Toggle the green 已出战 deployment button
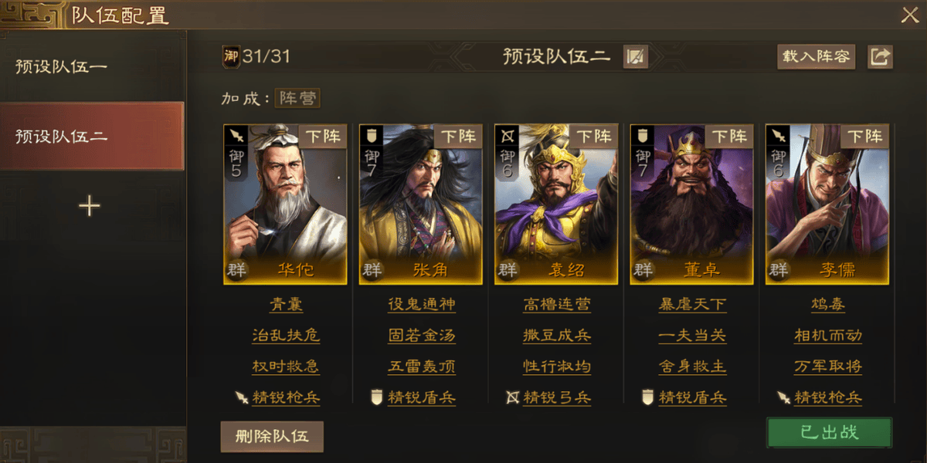The image size is (927, 463). pyautogui.click(x=830, y=432)
